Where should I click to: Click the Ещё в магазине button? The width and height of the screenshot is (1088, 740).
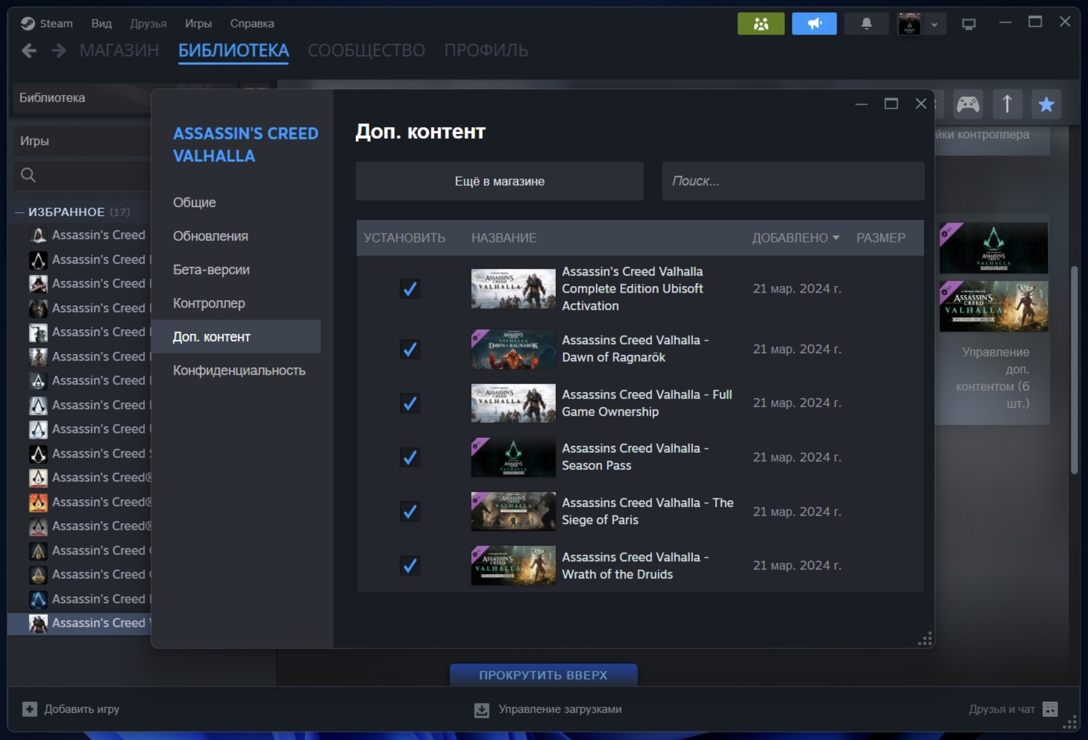[x=499, y=181]
